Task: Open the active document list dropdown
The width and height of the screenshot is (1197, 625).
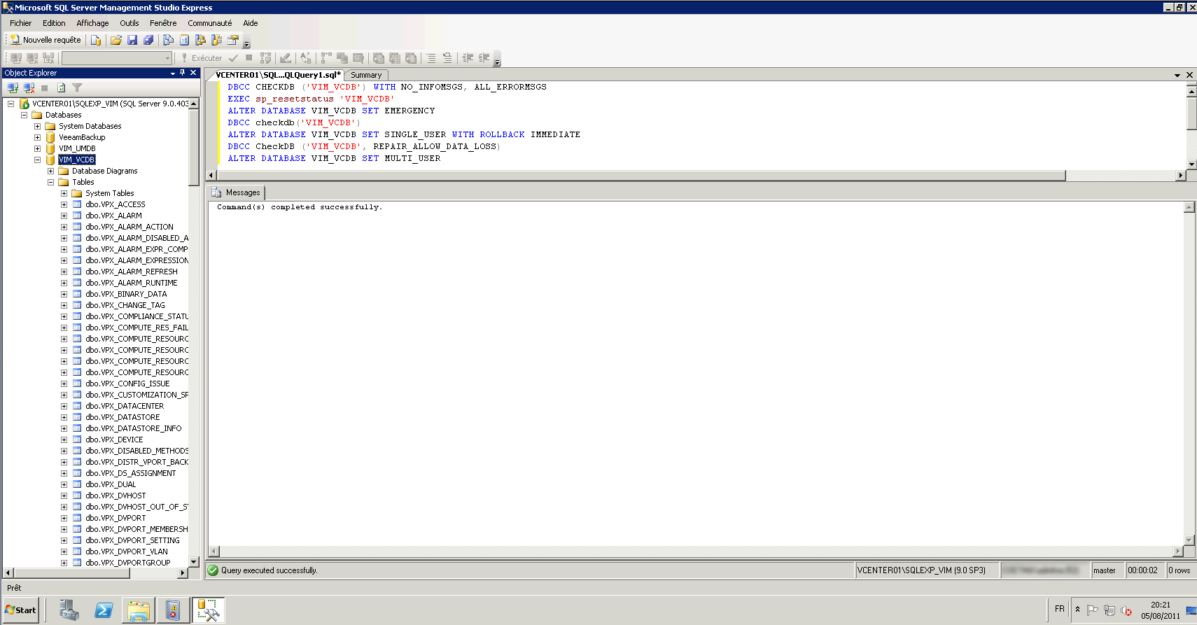Action: click(x=1177, y=75)
